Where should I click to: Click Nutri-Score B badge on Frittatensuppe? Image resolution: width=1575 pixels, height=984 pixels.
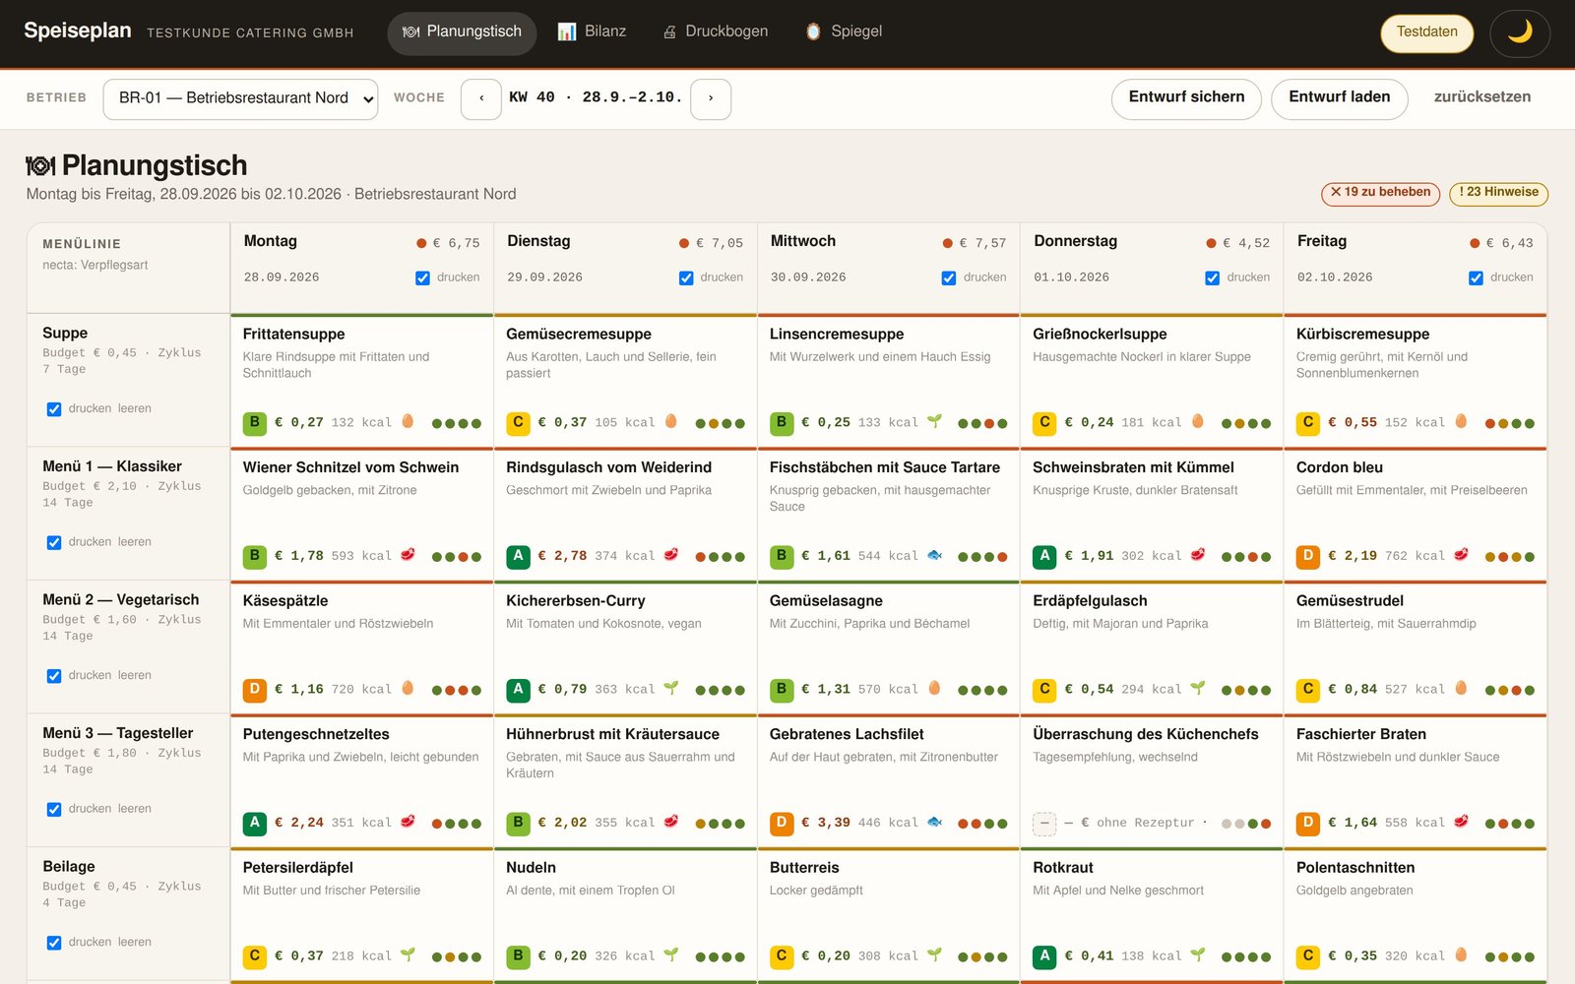coord(255,423)
